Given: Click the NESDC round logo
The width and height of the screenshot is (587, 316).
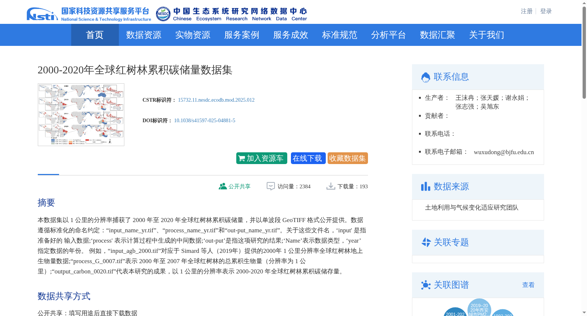Looking at the screenshot, I should (163, 14).
